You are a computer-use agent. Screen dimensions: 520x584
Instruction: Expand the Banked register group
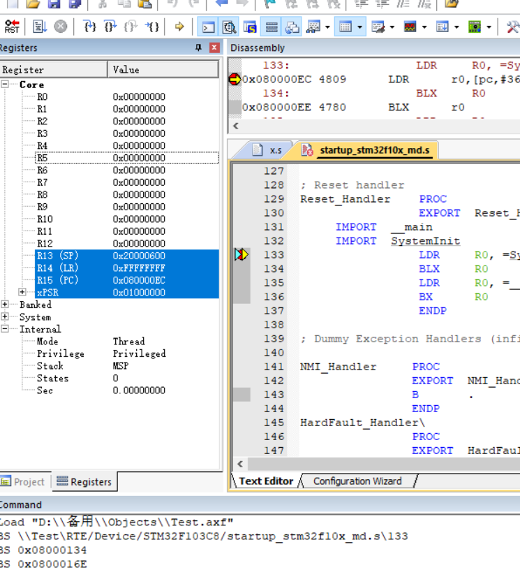5,304
